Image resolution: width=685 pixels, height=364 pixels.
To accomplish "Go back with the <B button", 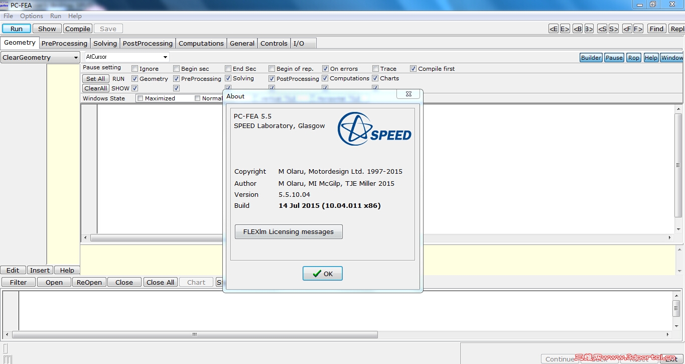I will click(578, 29).
